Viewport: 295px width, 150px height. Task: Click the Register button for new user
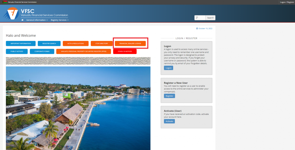point(169,96)
